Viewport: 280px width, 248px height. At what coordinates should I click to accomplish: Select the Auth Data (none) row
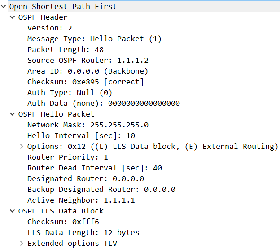(104, 104)
